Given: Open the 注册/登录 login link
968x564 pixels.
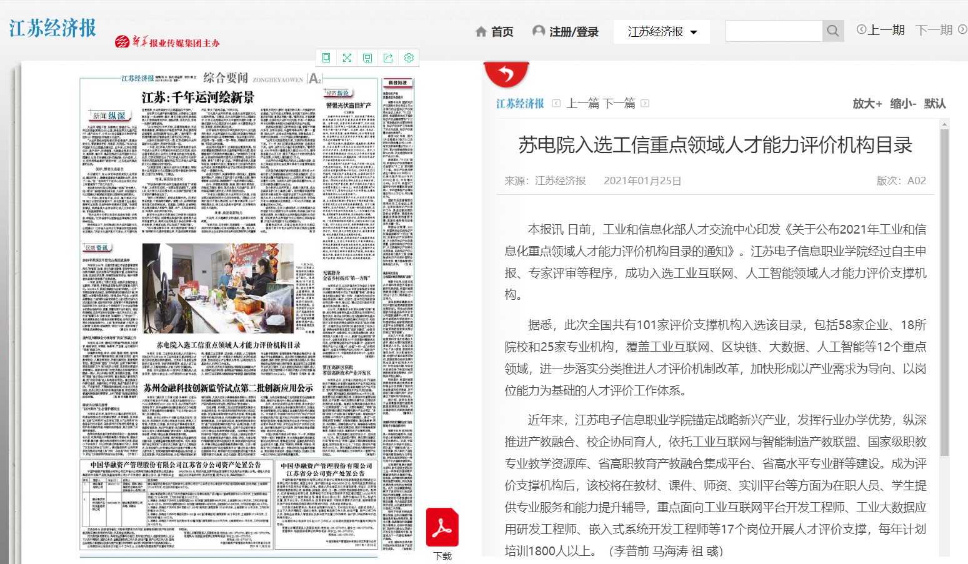Looking at the screenshot, I should pyautogui.click(x=574, y=31).
